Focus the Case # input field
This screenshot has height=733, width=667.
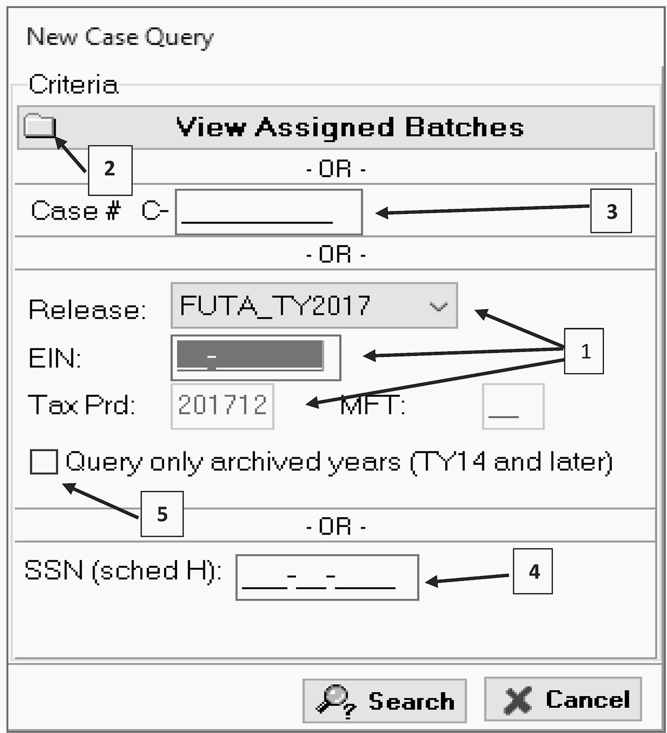pyautogui.click(x=268, y=212)
